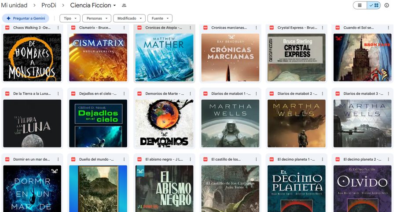Select file name 'El decimo planeta 1 -...'
Viewport: 396px width, 212px height.
296,159
